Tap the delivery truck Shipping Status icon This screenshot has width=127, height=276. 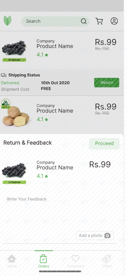pos(3,75)
